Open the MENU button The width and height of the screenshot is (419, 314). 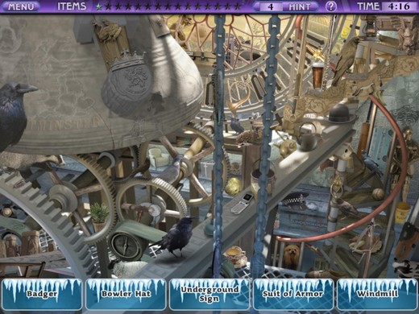[21, 6]
